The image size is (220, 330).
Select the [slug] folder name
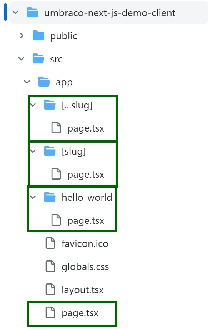[74, 151]
